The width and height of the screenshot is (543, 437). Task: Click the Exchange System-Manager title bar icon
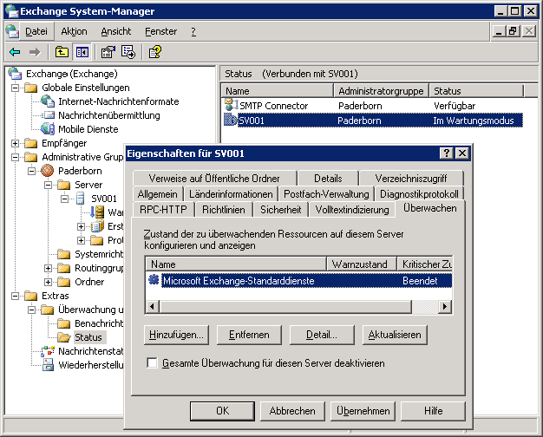click(12, 11)
